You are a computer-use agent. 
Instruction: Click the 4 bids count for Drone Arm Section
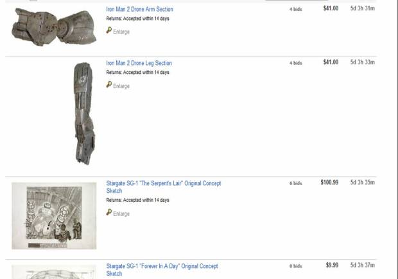(x=295, y=10)
